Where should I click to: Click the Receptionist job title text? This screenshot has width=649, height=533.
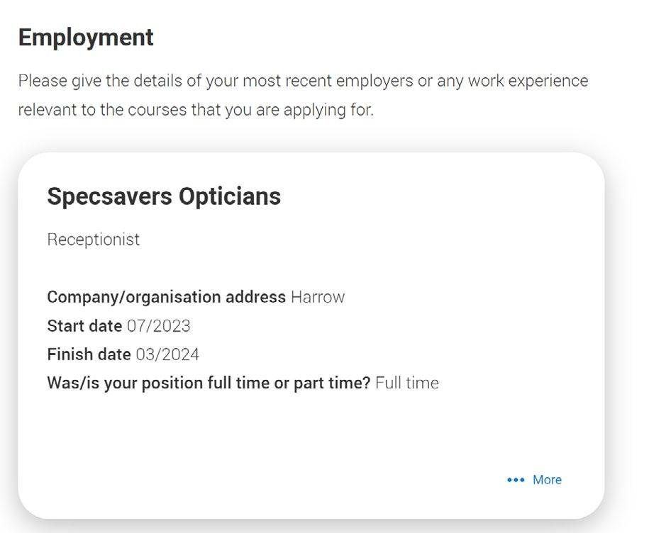[x=94, y=240]
